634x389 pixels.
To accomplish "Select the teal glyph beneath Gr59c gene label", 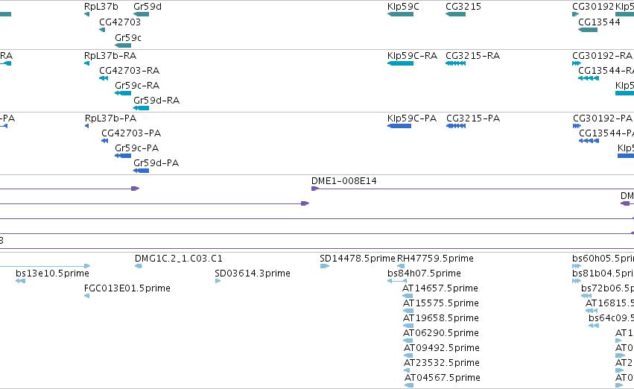I will coord(123,45).
